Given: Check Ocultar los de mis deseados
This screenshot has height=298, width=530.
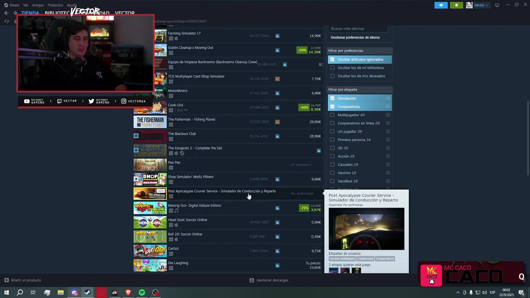Looking at the screenshot, I should pos(332,76).
